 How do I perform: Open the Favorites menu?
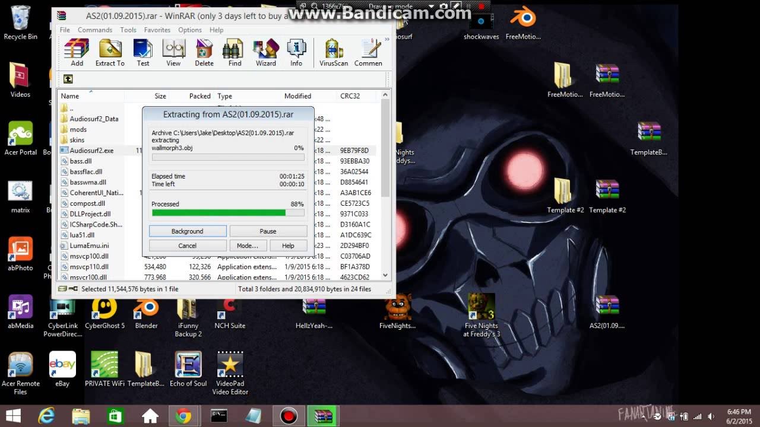(157, 30)
